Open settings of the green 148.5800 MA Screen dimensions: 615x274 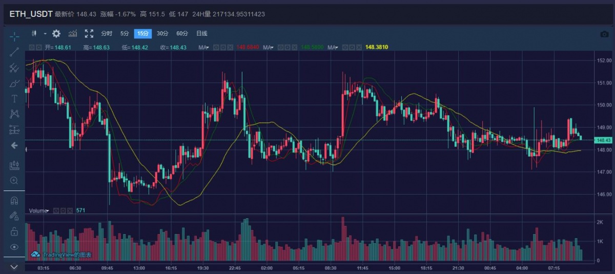point(288,47)
